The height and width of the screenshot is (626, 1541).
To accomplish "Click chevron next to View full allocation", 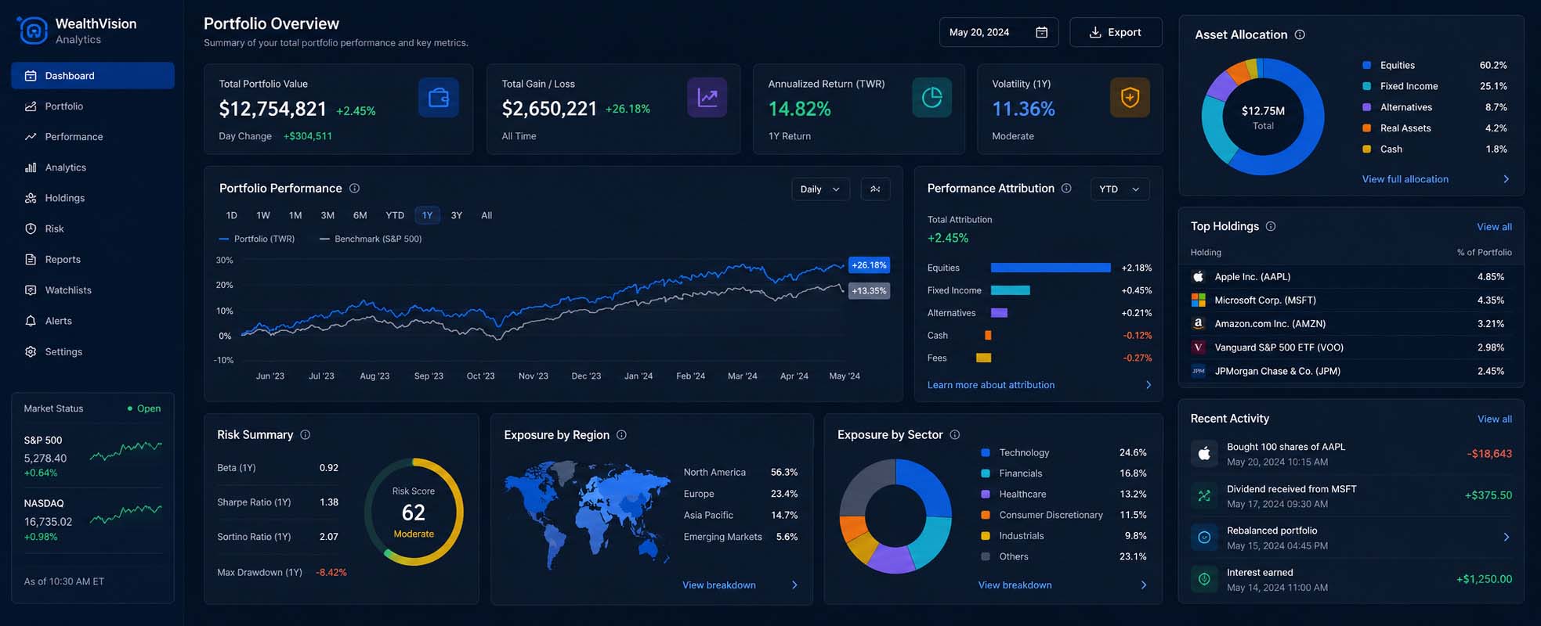I will coord(1506,179).
